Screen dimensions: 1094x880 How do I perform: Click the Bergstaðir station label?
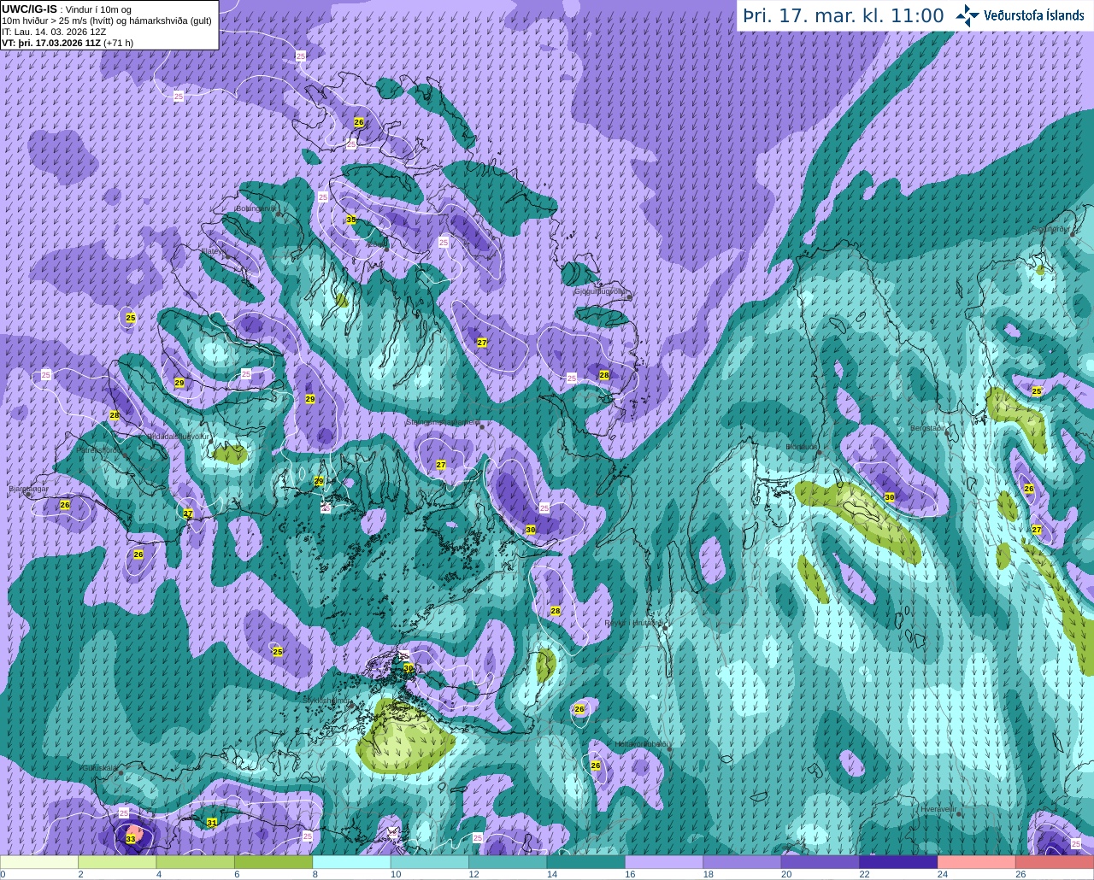929,427
